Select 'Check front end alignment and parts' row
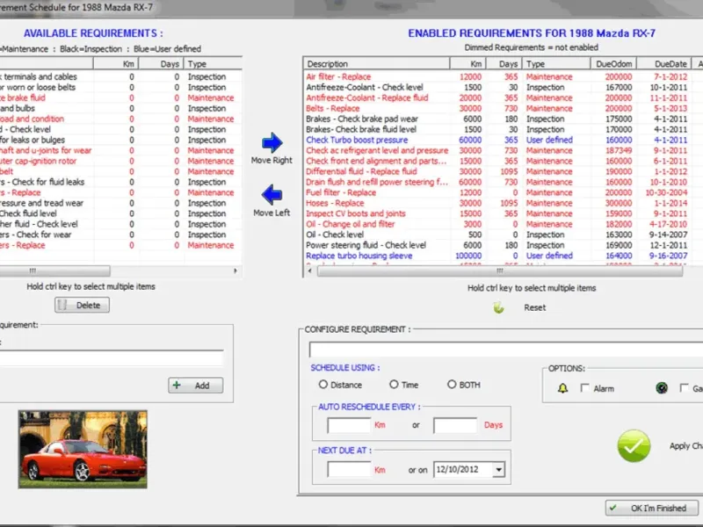 pos(502,161)
